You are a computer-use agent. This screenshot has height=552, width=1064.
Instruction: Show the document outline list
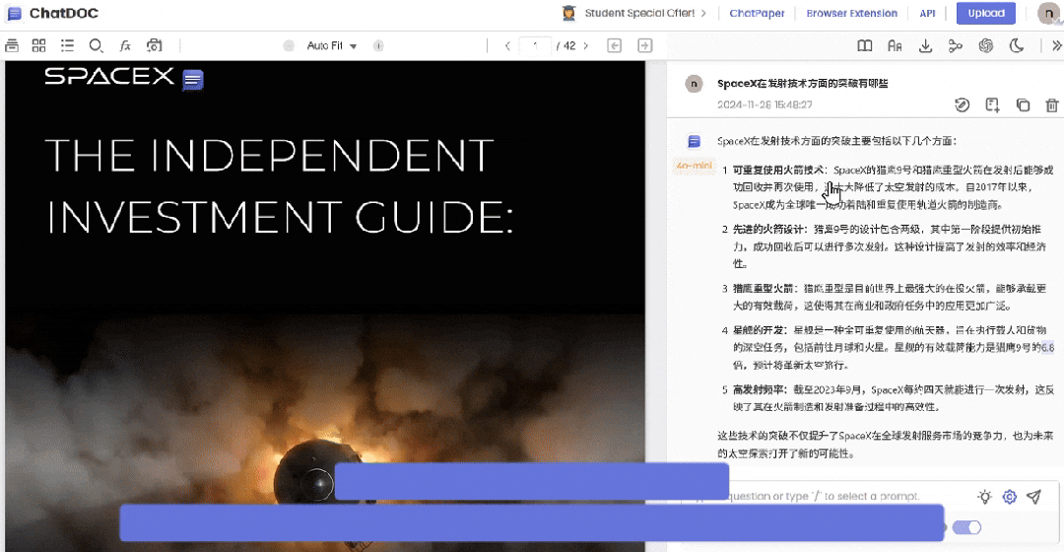(x=67, y=45)
